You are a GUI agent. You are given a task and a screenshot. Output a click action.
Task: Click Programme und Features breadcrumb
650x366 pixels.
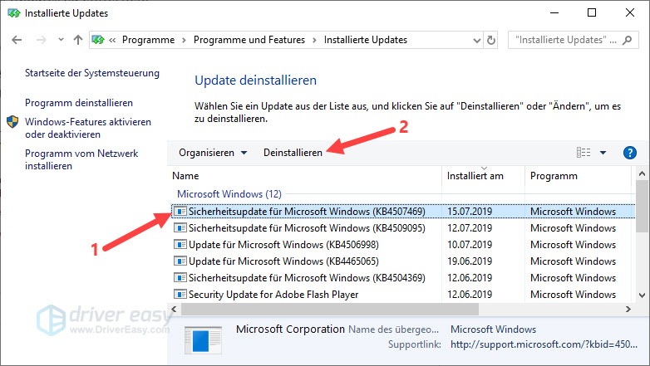click(x=249, y=40)
